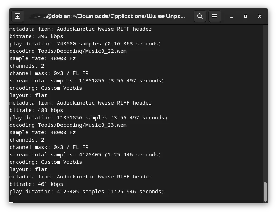Click the 483 kbps bitrate line
This screenshot has width=277, height=213.
36,110
